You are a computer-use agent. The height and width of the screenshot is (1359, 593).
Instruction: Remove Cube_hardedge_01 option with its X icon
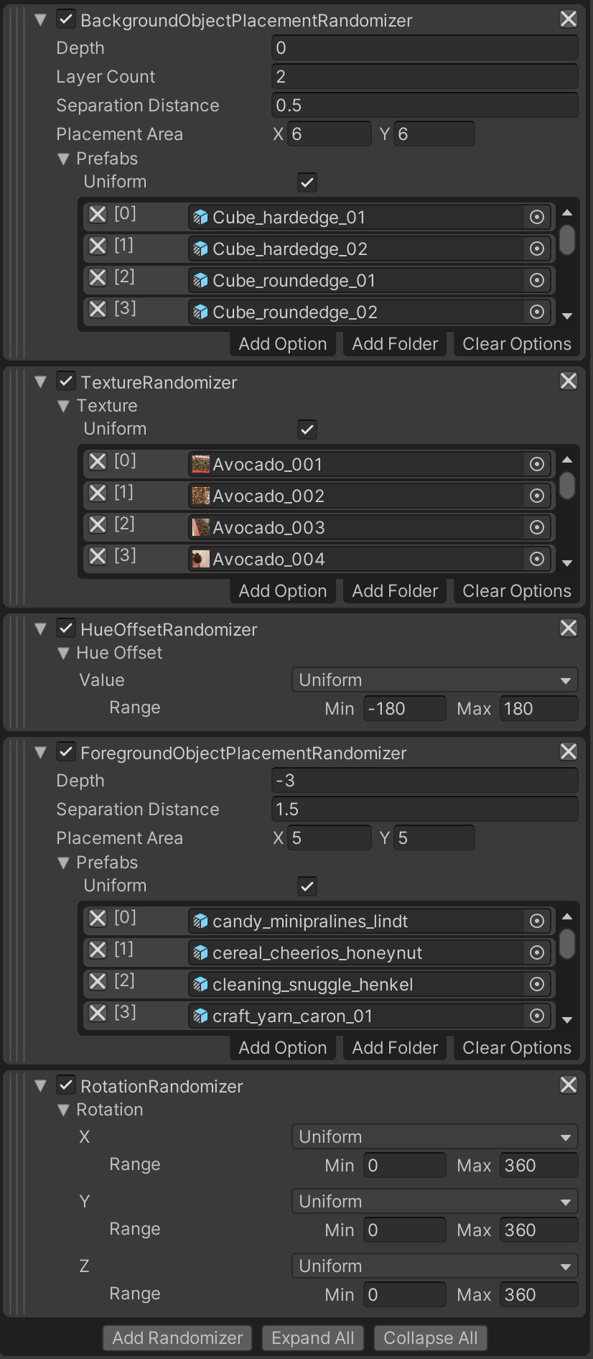click(98, 215)
